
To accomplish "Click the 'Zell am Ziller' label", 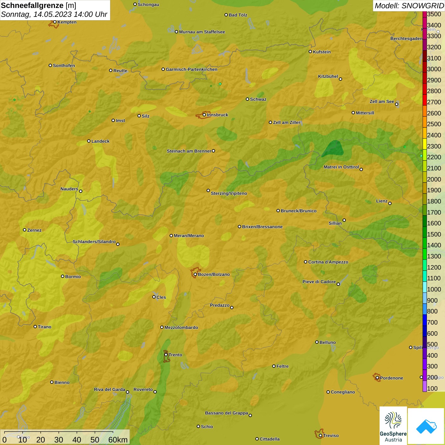I will tap(287, 122).
